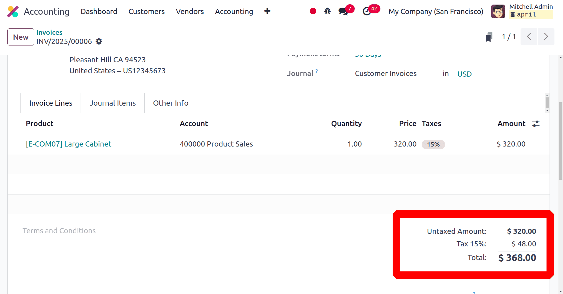Open the Vendors menu
The width and height of the screenshot is (563, 294).
pyautogui.click(x=190, y=11)
